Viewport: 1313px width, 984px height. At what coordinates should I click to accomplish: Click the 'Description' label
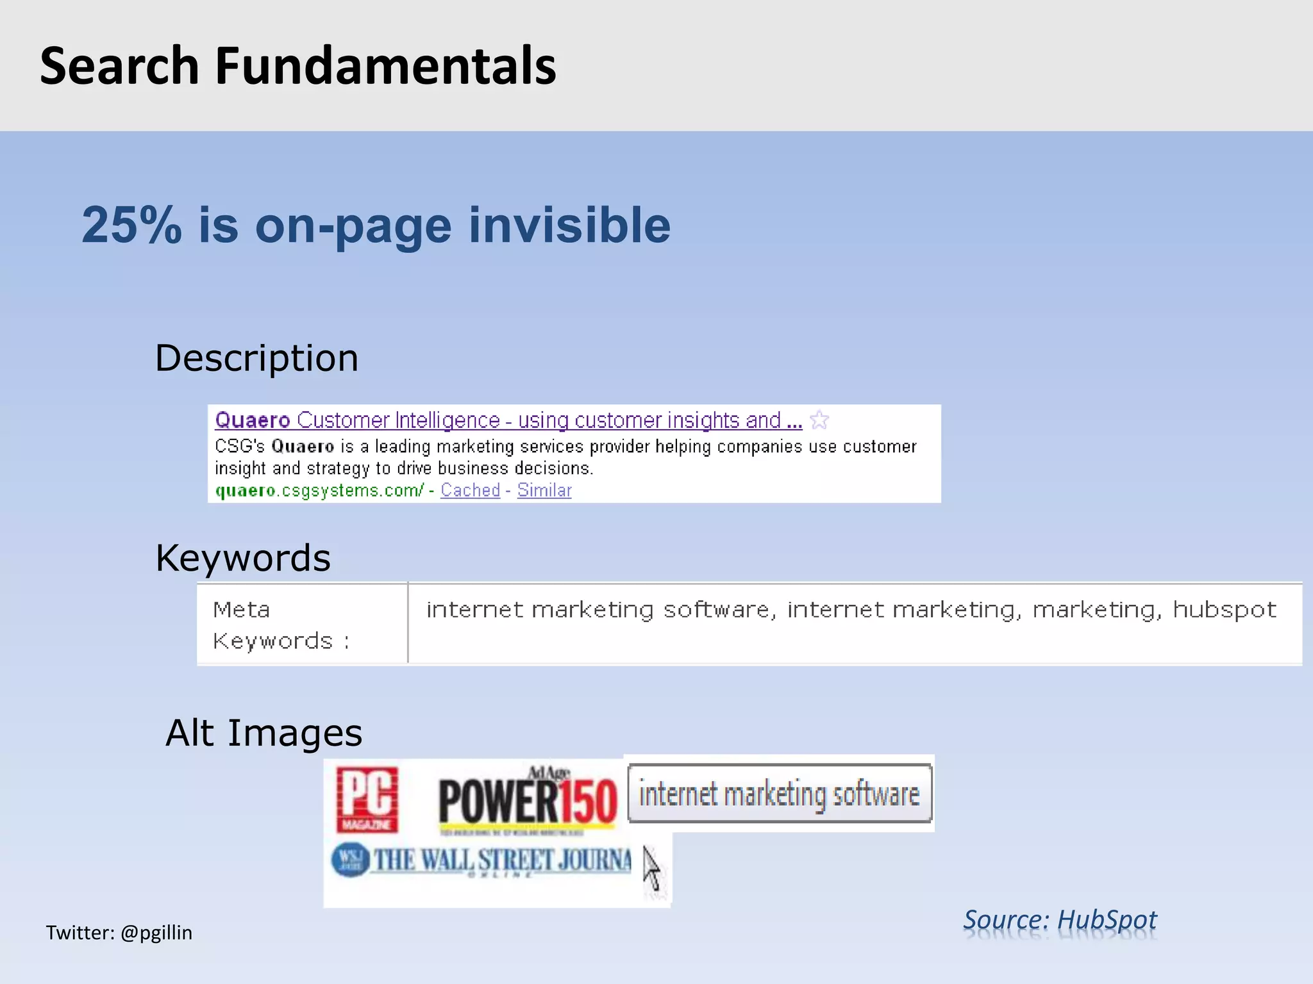click(256, 358)
